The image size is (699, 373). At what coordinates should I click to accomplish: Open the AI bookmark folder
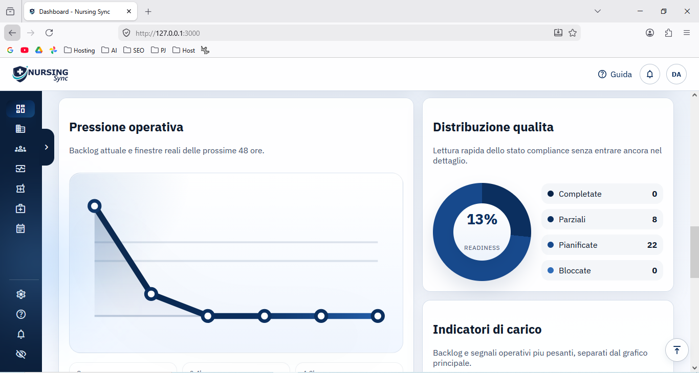pyautogui.click(x=110, y=50)
